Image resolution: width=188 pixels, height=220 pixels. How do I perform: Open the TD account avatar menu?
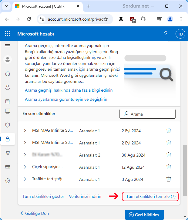point(180,34)
